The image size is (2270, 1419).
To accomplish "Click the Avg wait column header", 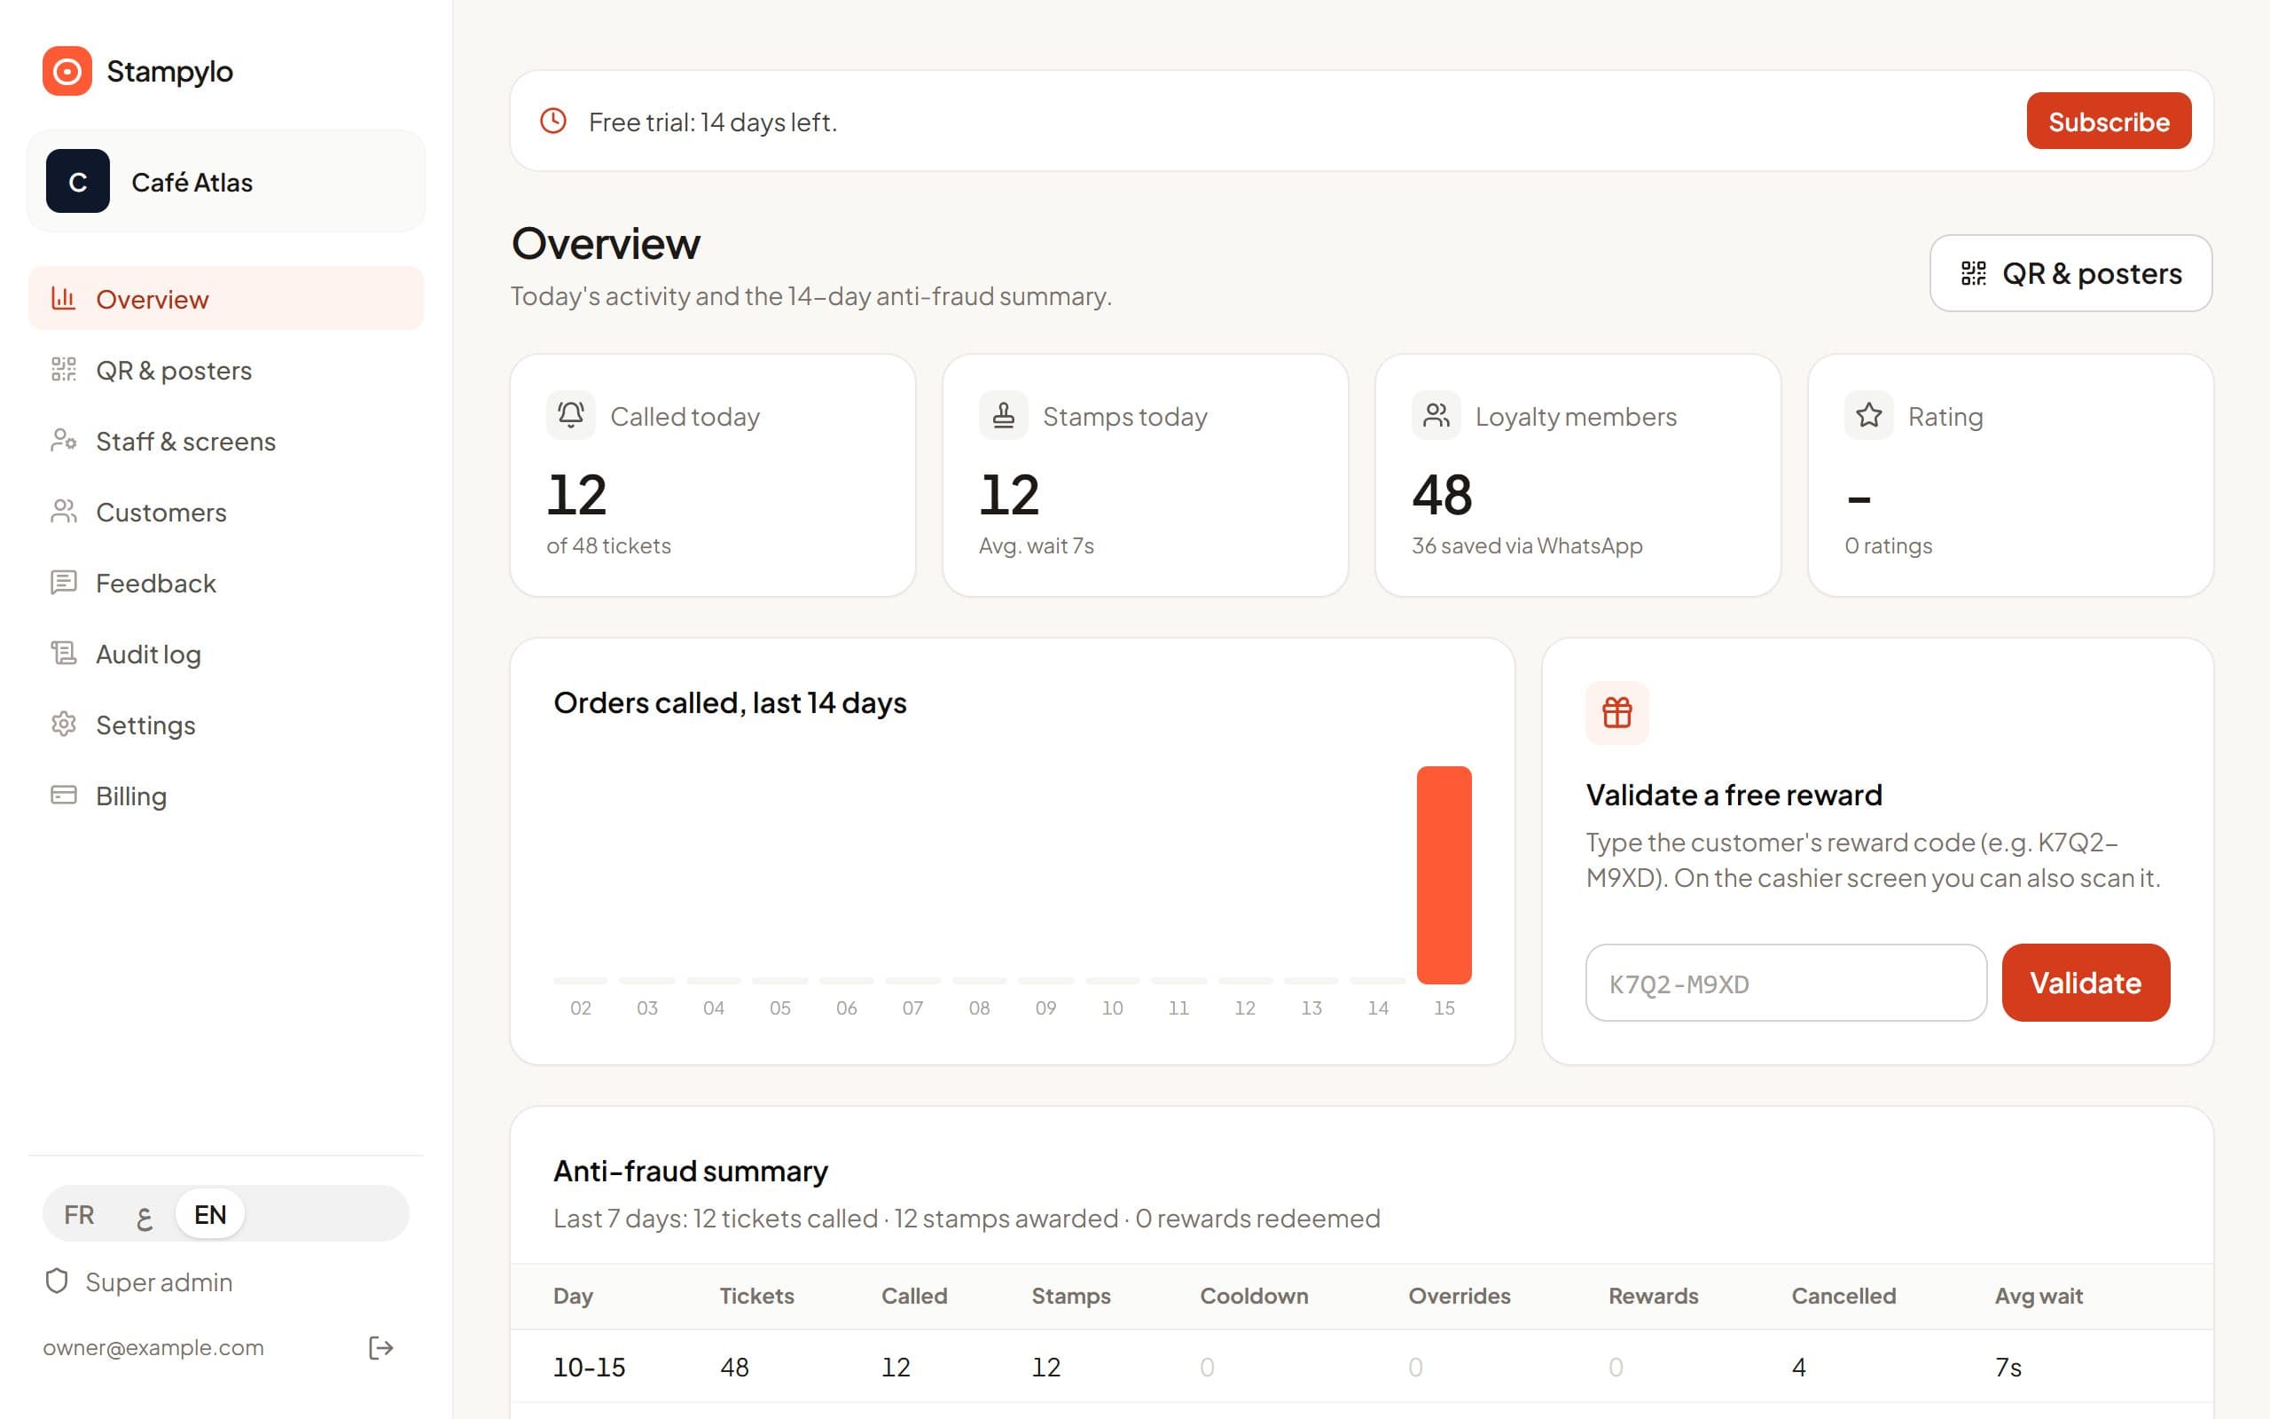I will coord(2039,1296).
